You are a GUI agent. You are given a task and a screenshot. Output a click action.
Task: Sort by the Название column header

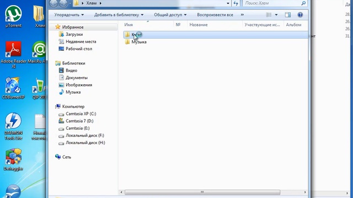coord(215,25)
